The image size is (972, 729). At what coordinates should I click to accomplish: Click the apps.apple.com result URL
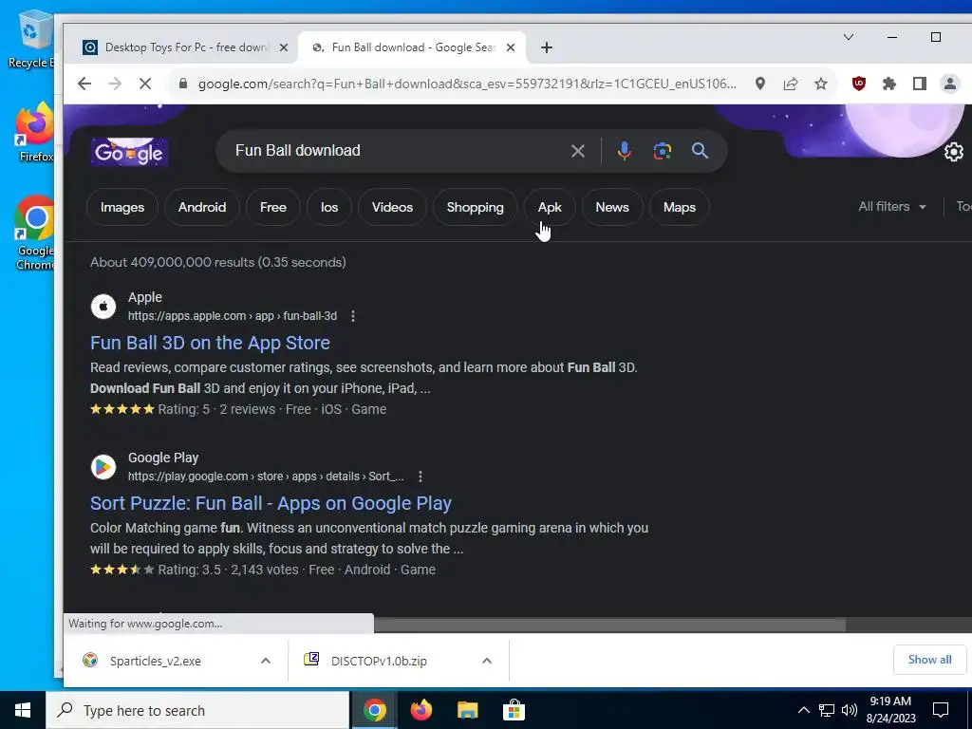click(233, 316)
